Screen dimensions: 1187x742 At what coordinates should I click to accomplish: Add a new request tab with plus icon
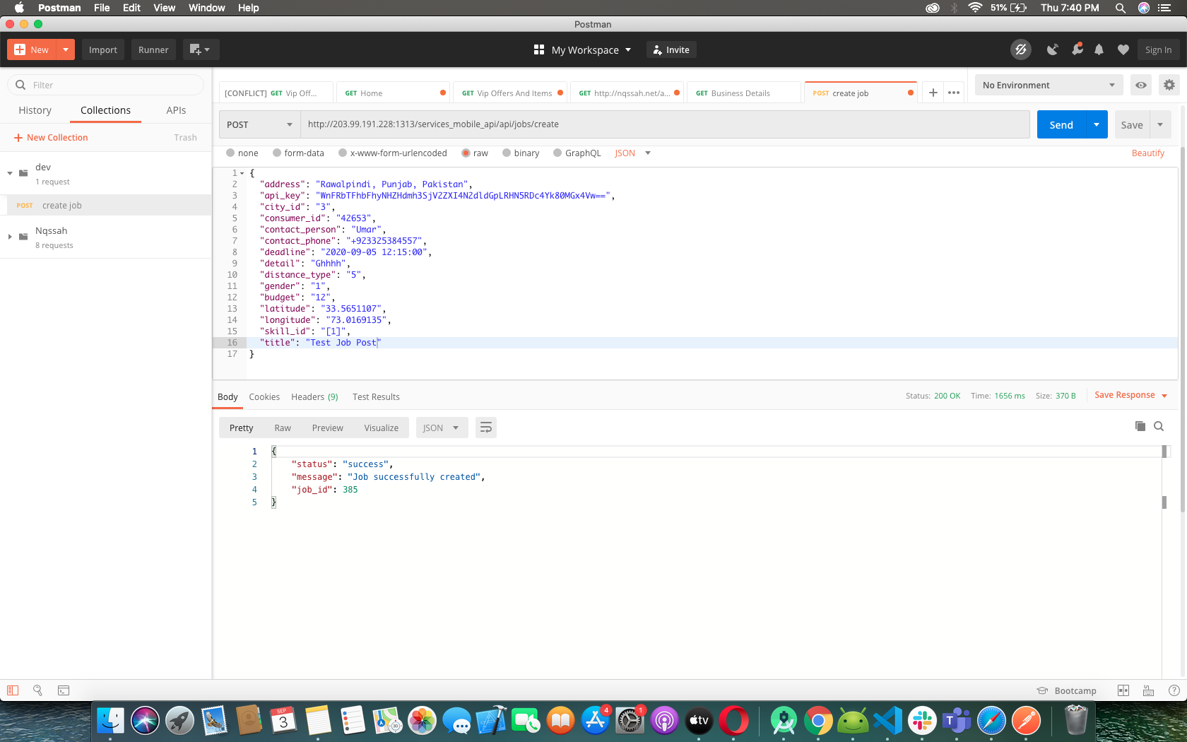click(933, 93)
